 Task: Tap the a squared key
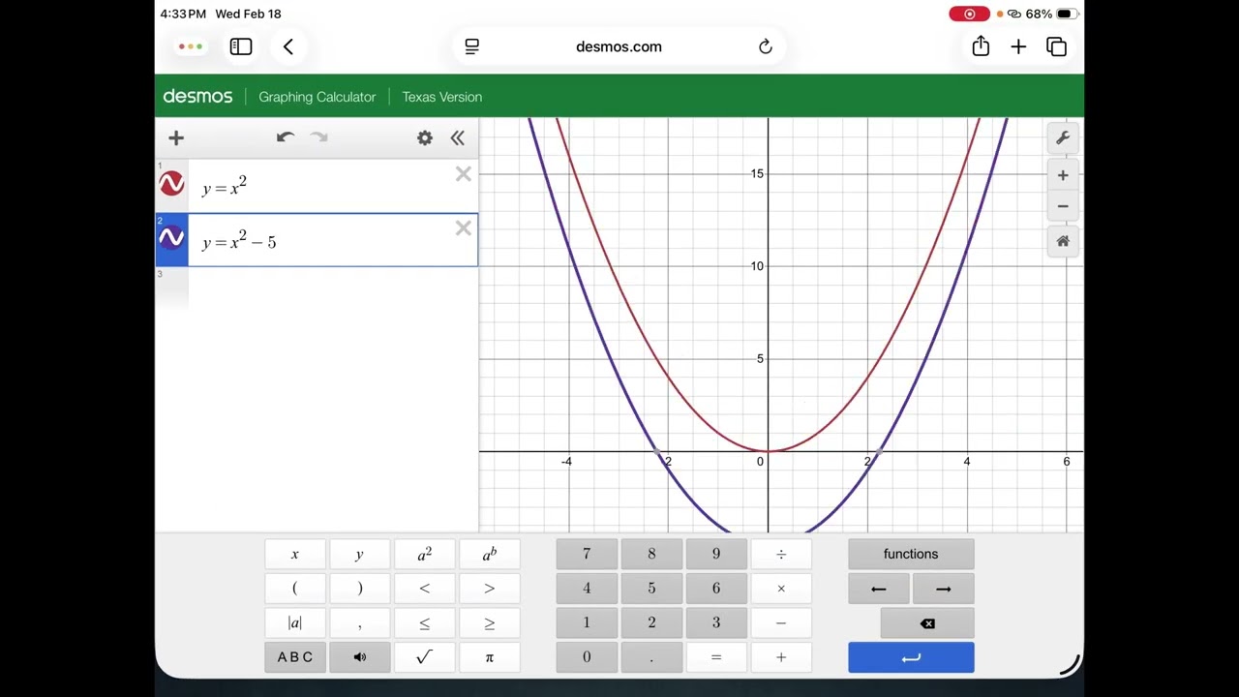pyautogui.click(x=424, y=554)
